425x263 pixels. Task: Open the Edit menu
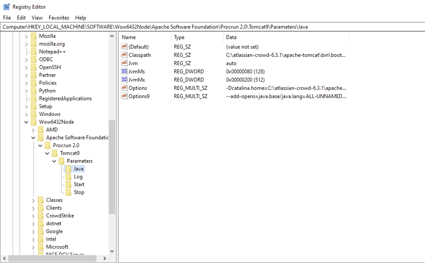21,18
